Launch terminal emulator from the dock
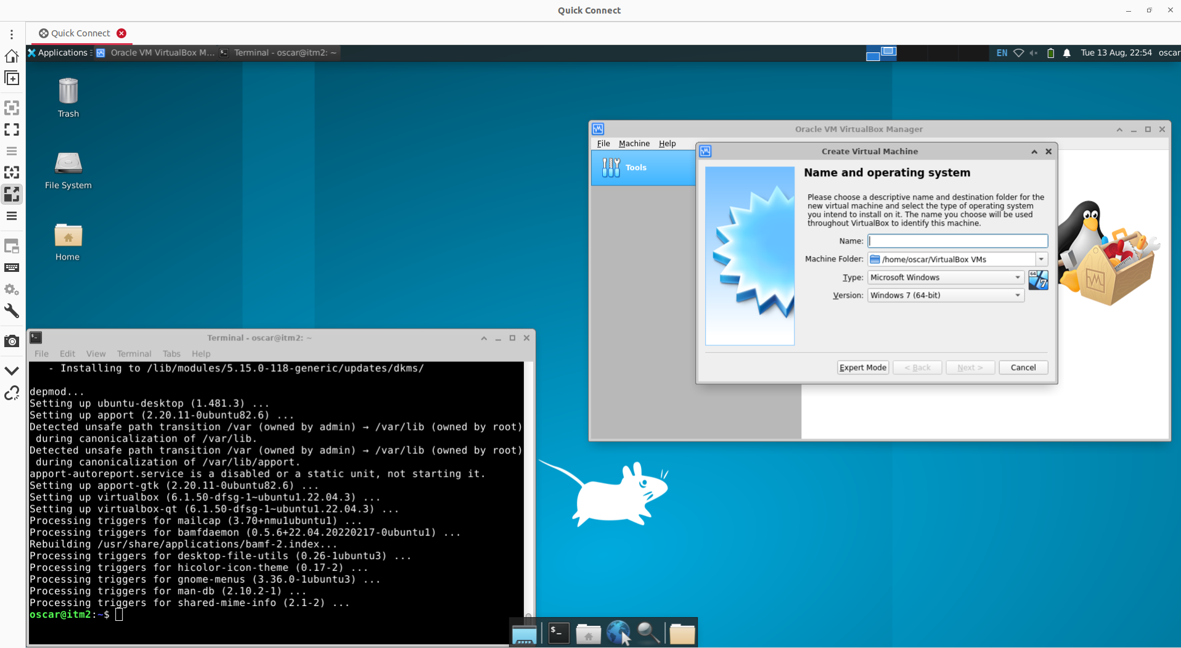Viewport: 1181px width, 648px height. click(558, 633)
